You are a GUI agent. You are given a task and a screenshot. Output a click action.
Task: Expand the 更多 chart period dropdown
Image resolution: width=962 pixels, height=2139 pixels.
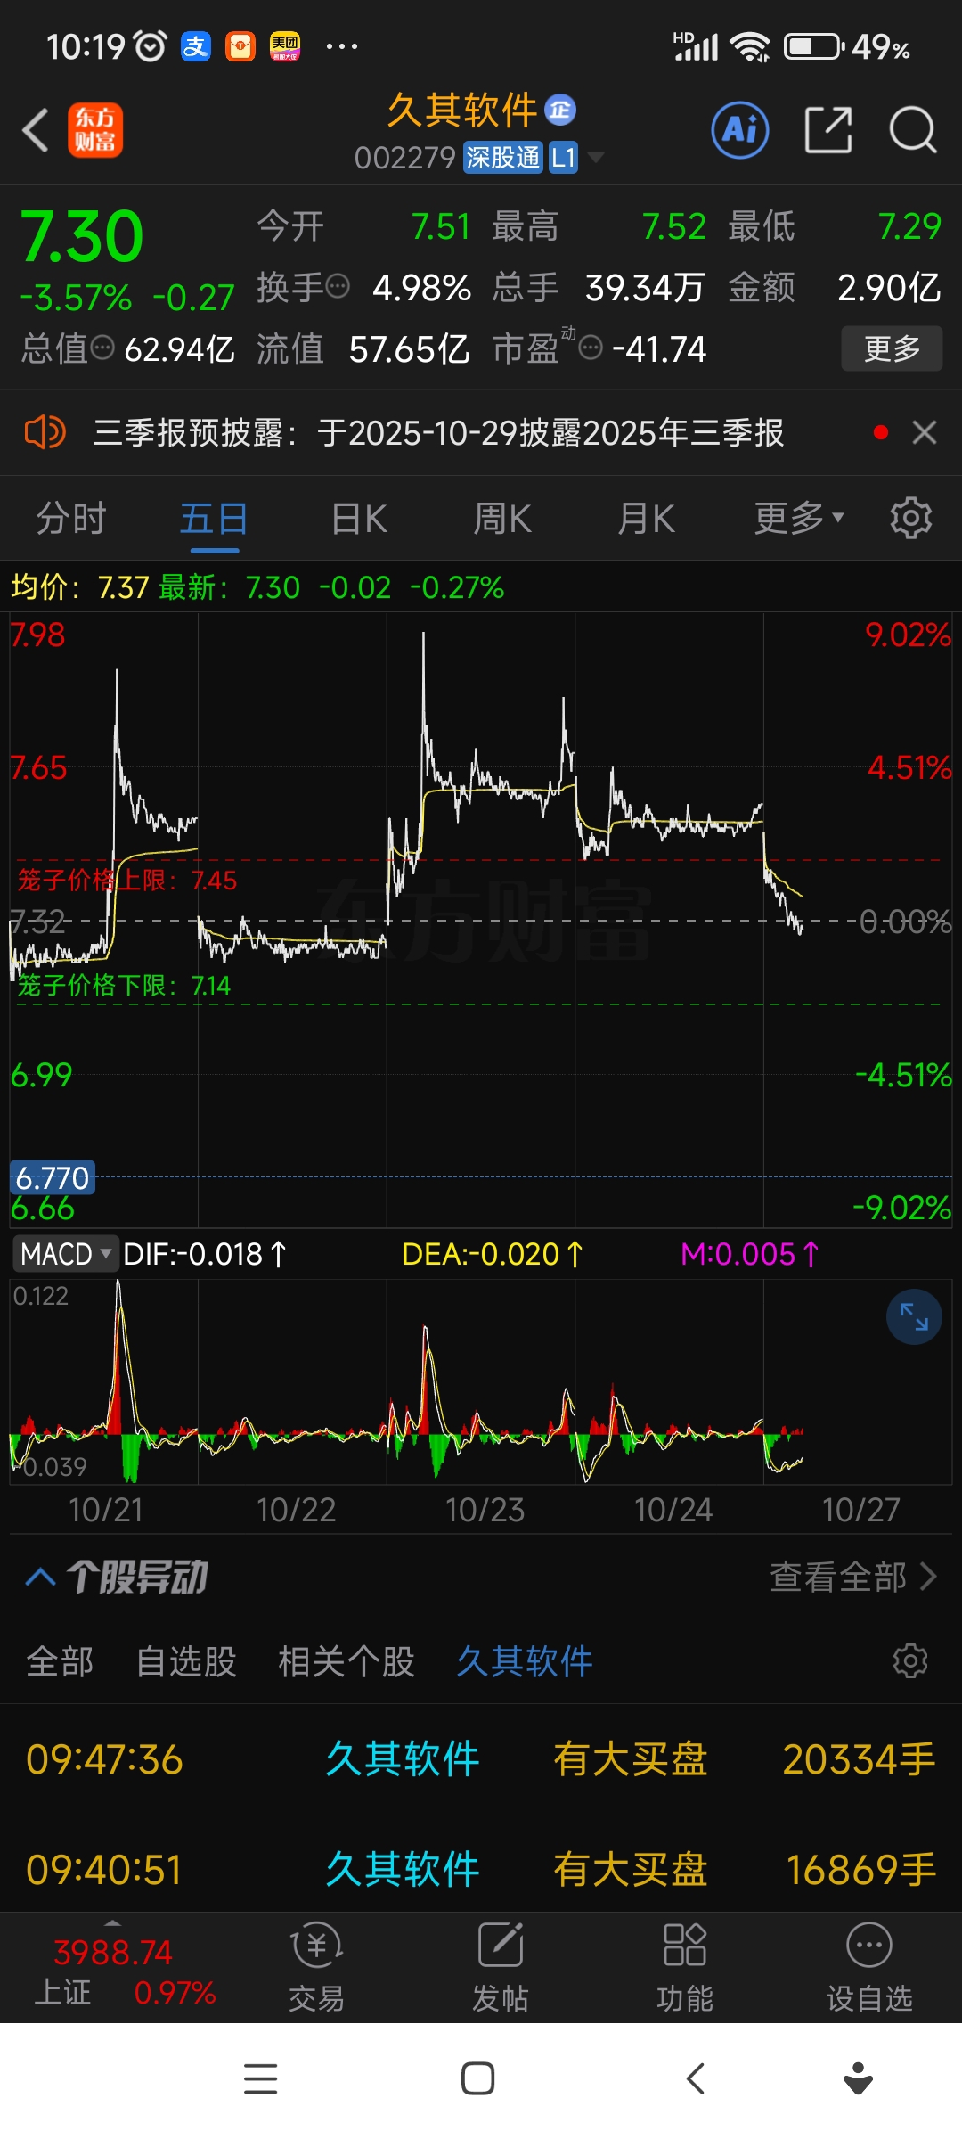tap(799, 518)
